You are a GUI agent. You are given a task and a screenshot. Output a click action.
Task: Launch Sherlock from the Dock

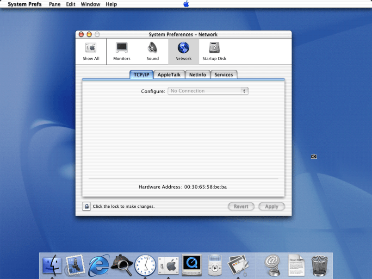(122, 265)
